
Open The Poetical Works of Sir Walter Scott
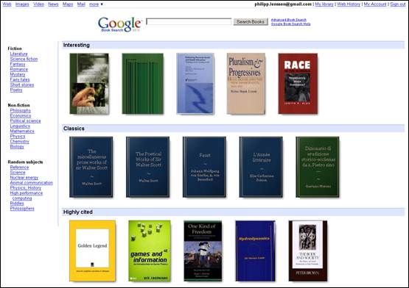[147, 167]
